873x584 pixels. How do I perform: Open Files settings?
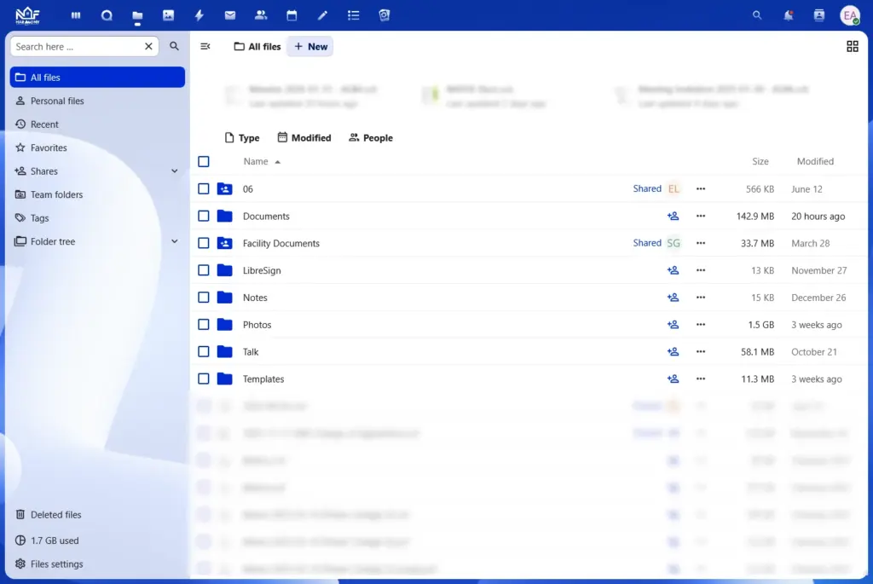point(56,564)
